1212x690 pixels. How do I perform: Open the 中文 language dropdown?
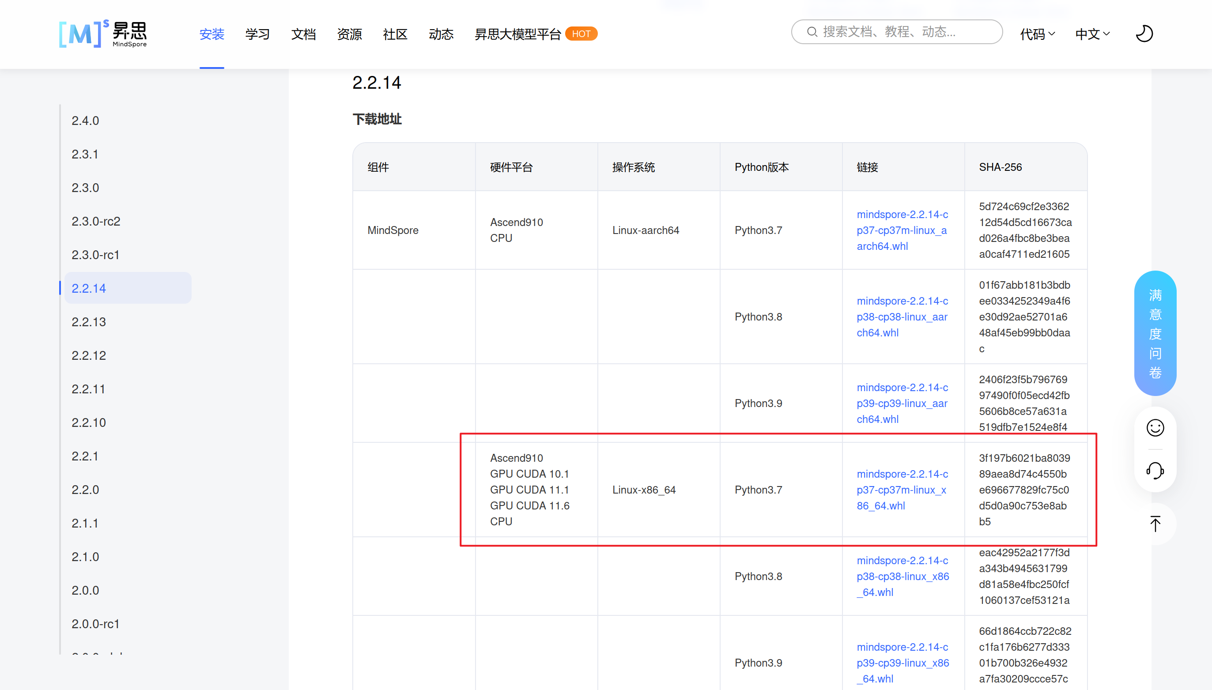(x=1092, y=34)
